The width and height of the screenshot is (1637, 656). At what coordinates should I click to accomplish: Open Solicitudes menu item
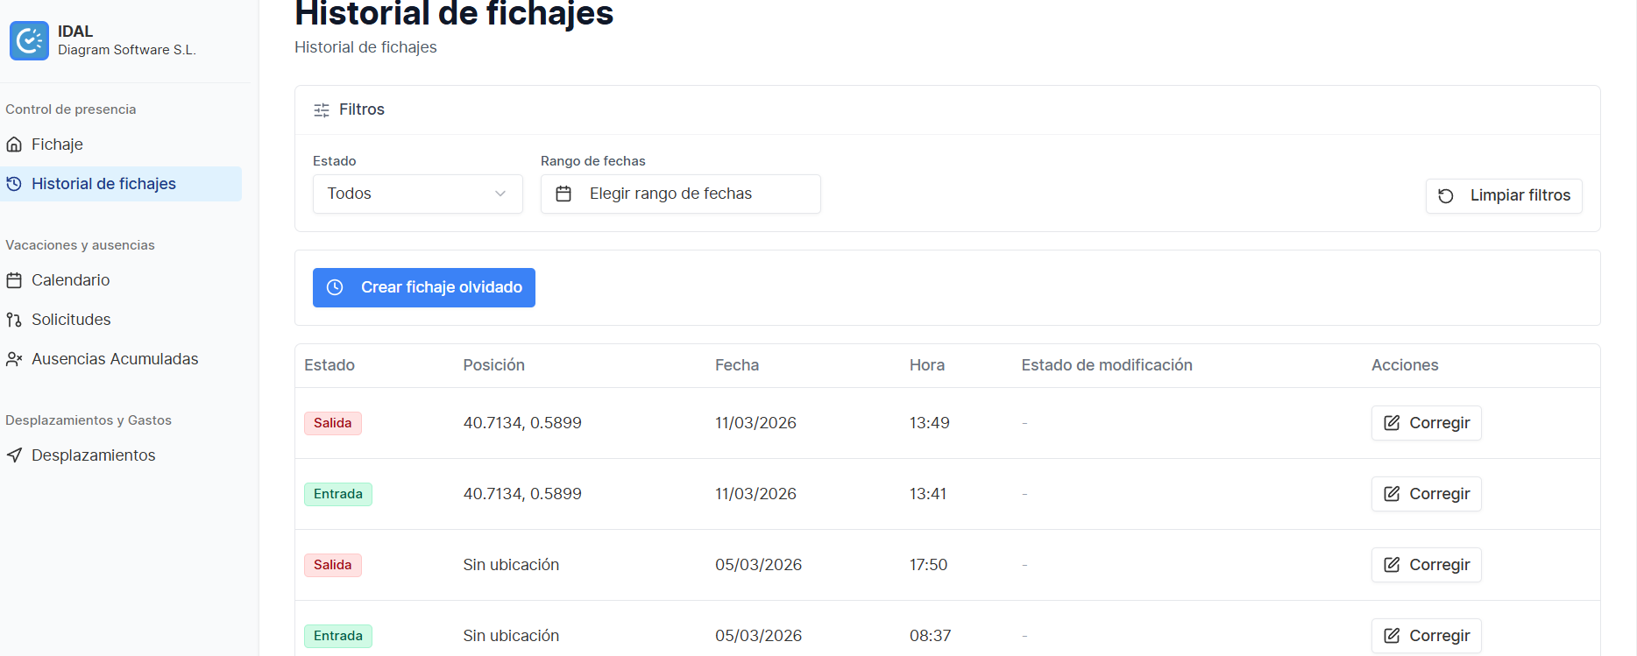coord(71,320)
